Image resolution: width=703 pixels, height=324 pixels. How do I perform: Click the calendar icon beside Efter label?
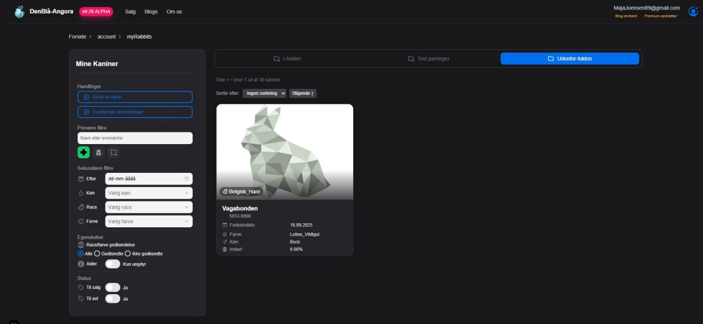(x=81, y=179)
